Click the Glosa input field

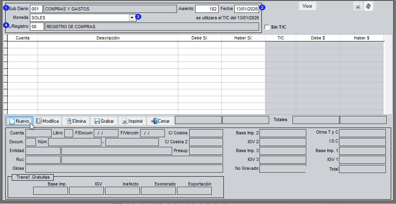click(124, 169)
